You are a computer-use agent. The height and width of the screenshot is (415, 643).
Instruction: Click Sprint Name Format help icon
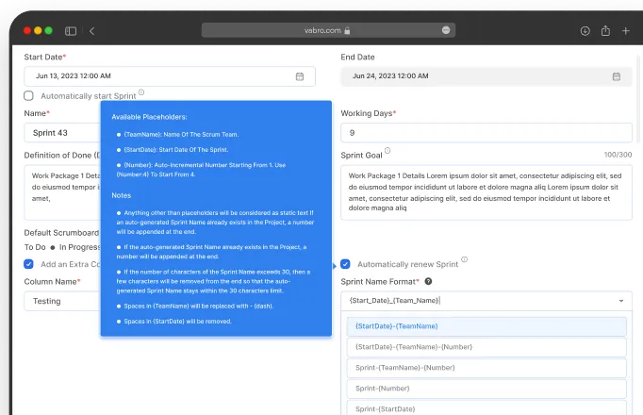click(x=428, y=282)
